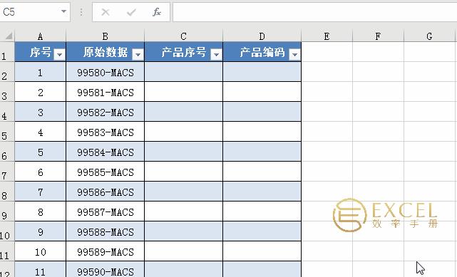The height and width of the screenshot is (277, 457).
Task: Click cell containing 99588-MACS
Action: tap(106, 231)
